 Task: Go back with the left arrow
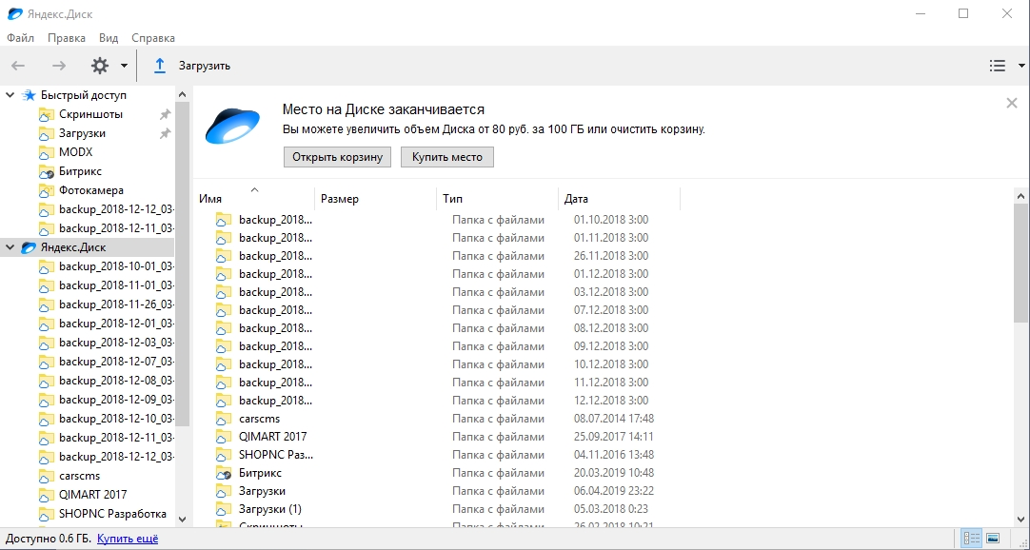tap(18, 66)
